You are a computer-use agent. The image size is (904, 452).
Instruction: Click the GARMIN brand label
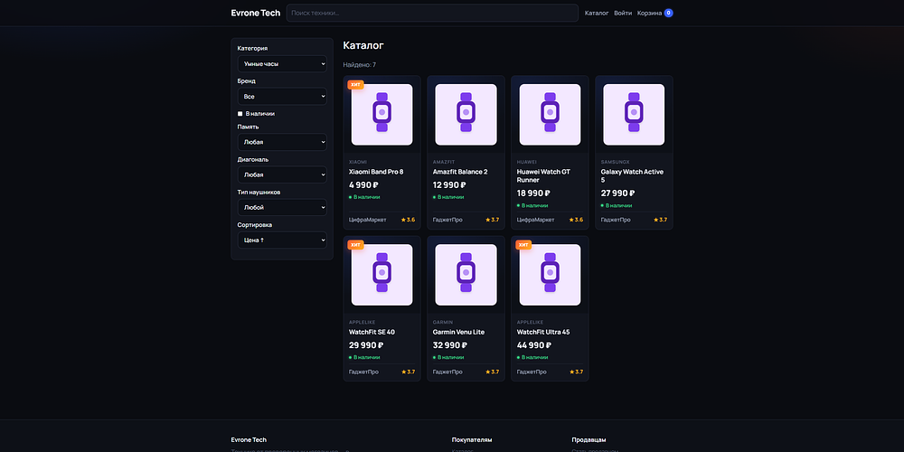point(443,323)
